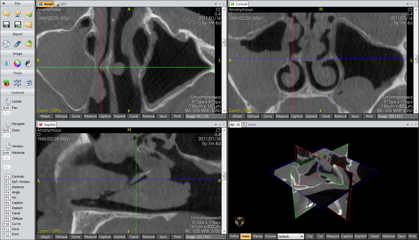Click Remove in Axial toolbar

point(148,116)
